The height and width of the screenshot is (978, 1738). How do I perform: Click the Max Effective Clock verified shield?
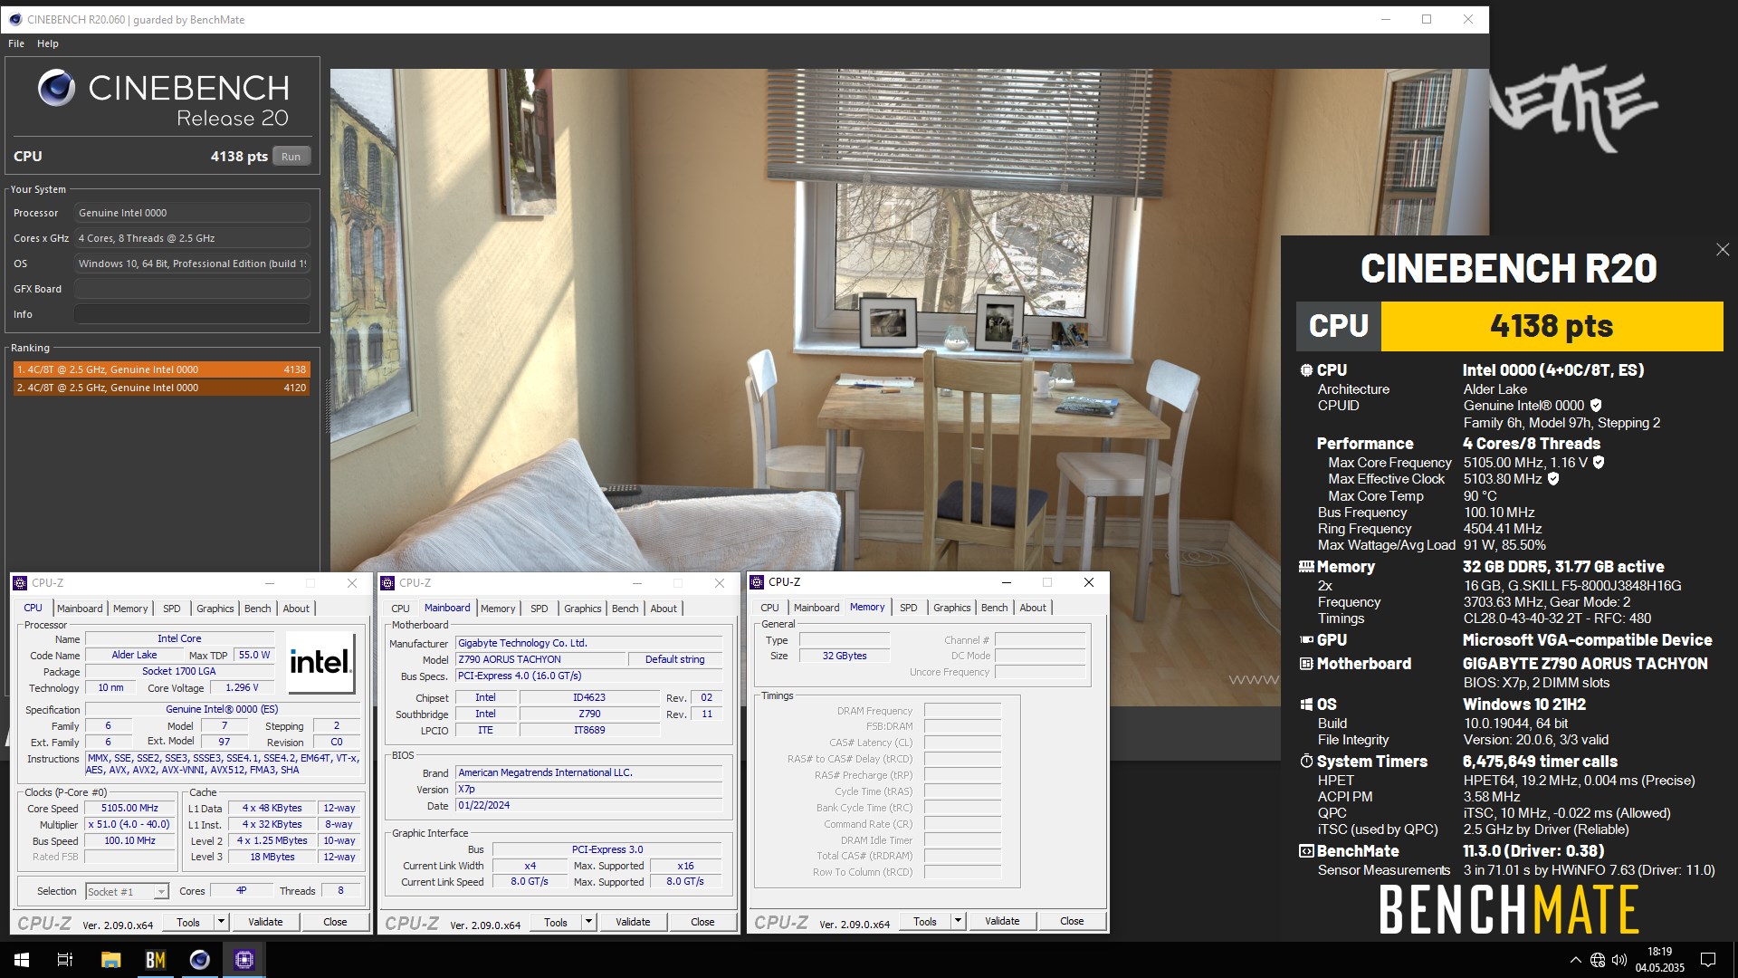(x=1553, y=479)
